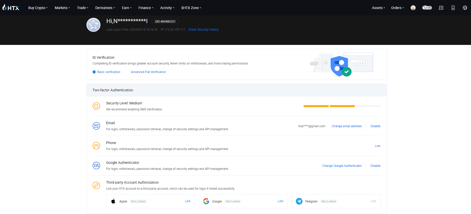This screenshot has width=471, height=214.
Task: Click the ID Verification shield illustration
Action: click(341, 65)
